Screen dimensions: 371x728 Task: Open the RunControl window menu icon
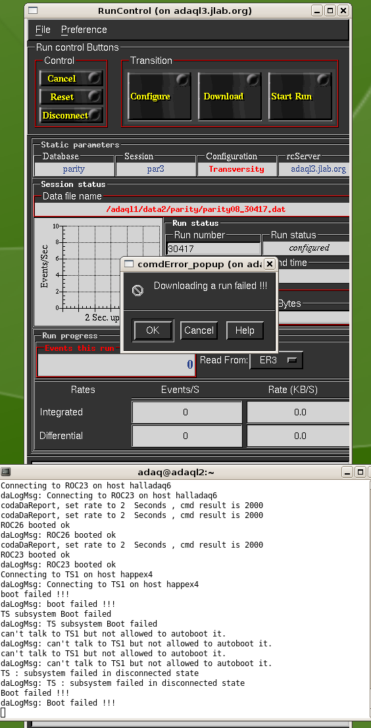[33, 11]
